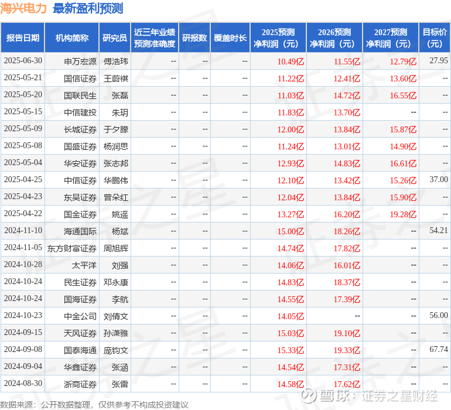Select institution 国泰海通
This screenshot has height=410, width=451.
pos(80,350)
